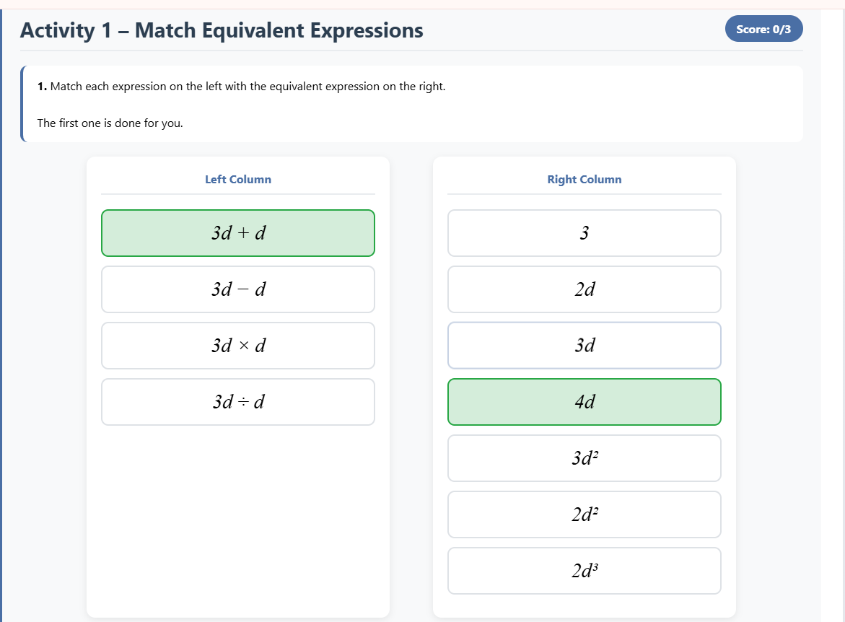
Task: Select the plain 3d answer card
Action: [585, 346]
